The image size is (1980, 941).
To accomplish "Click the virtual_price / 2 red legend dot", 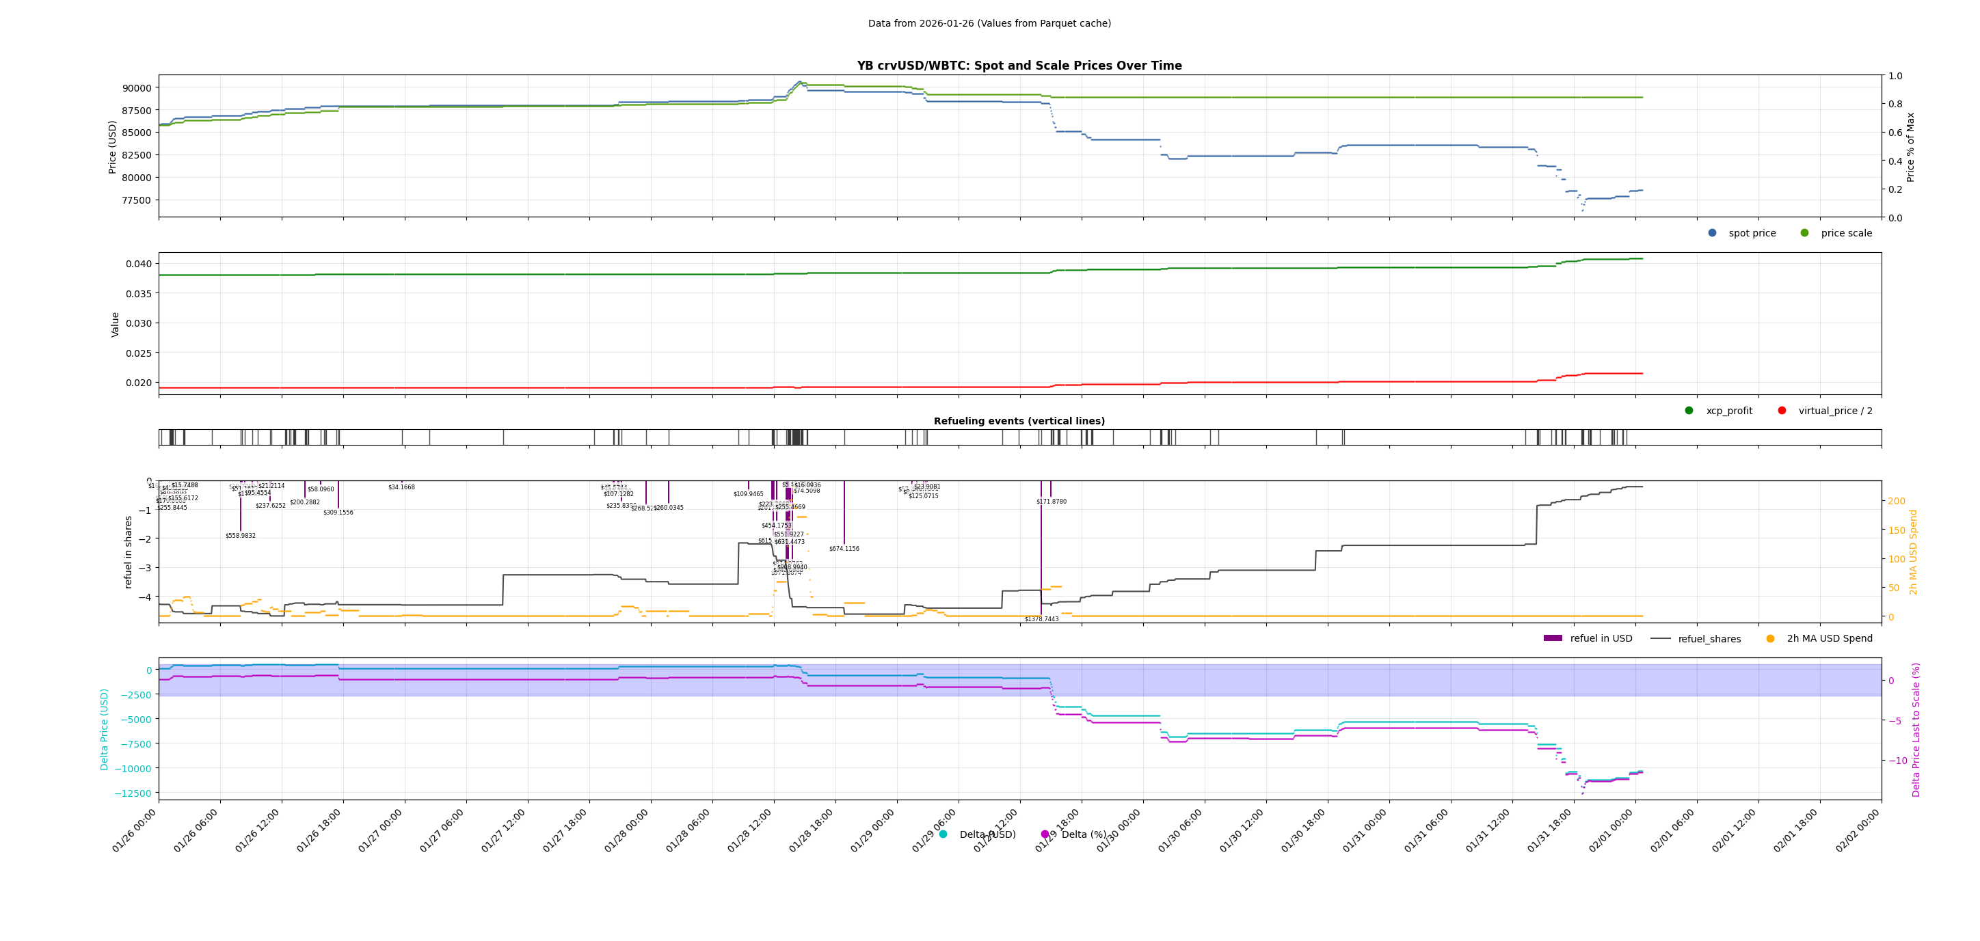I will (x=1782, y=410).
